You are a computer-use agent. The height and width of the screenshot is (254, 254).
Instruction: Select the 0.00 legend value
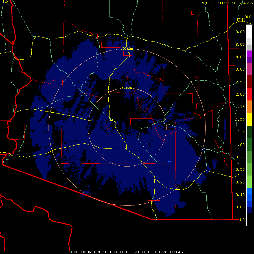coord(240,207)
